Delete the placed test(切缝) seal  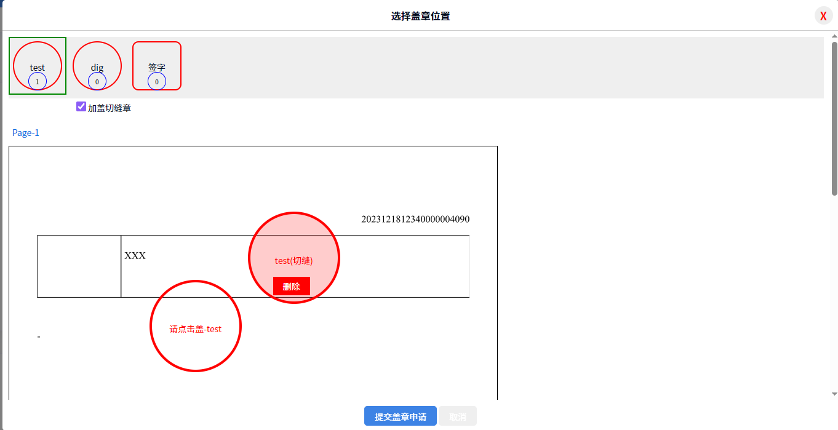coord(292,286)
